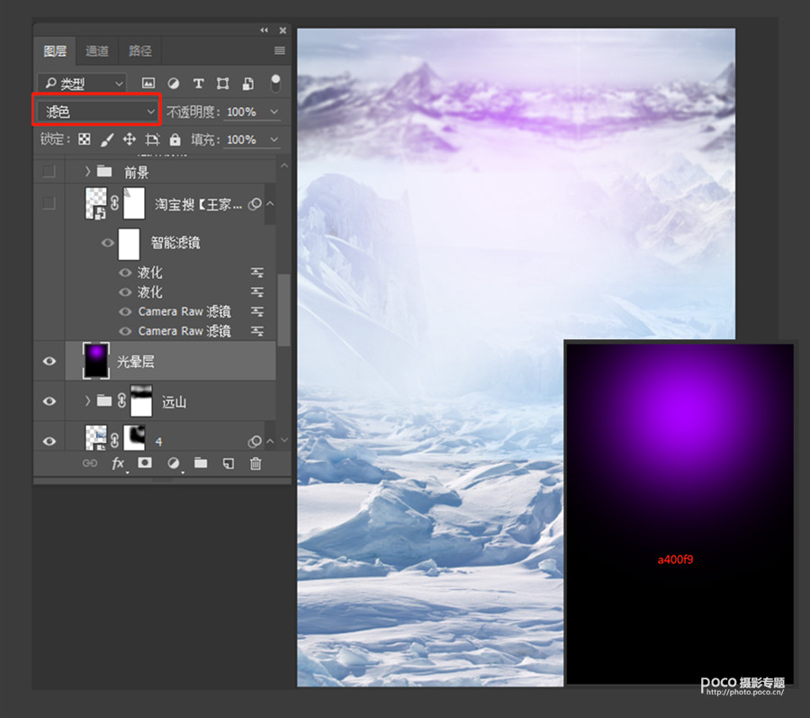Select the 光晕层 layer name

click(135, 361)
